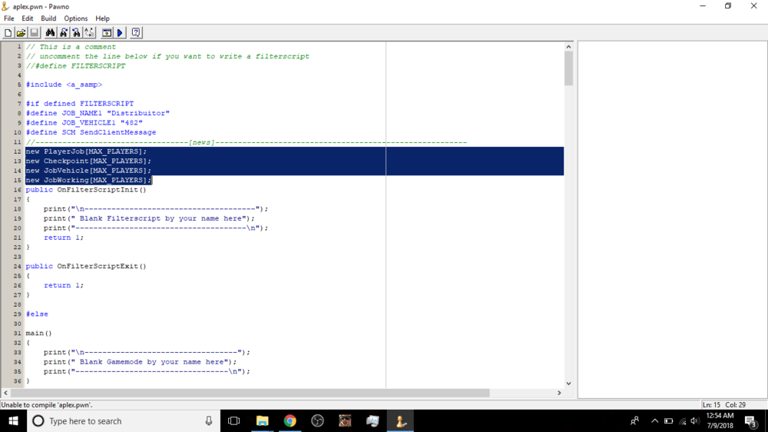Click the '#define JOB_VEHICLE1' line
This screenshot has width=768, height=432.
(x=84, y=122)
